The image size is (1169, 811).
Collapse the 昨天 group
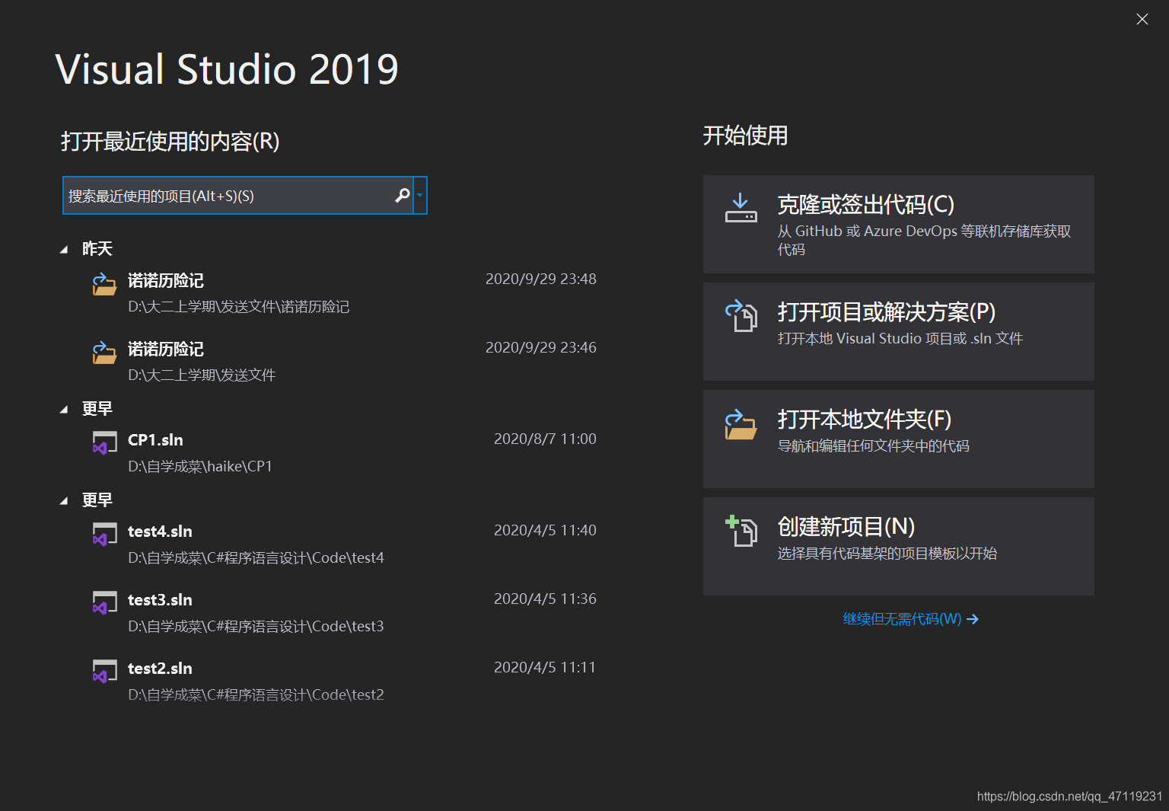pyautogui.click(x=64, y=250)
